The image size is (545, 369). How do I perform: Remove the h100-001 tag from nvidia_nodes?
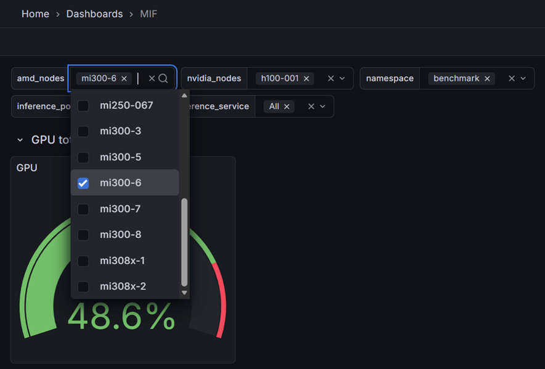point(306,78)
